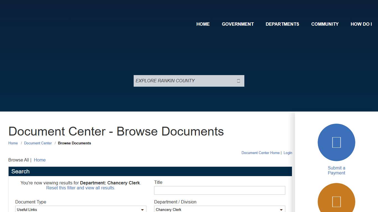Open the Document Type dropdown

[x=81, y=210]
